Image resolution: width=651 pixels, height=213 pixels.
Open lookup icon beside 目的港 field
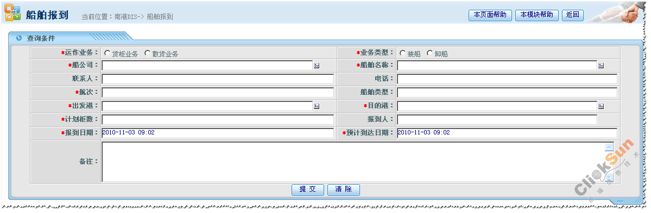[x=601, y=106]
